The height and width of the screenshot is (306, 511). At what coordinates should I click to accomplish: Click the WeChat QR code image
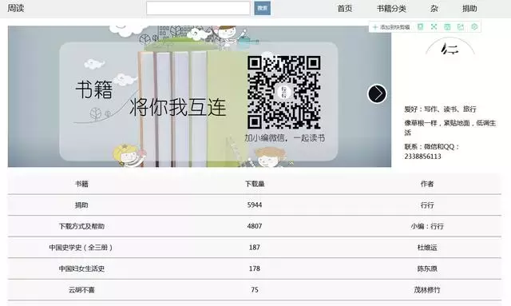pyautogui.click(x=284, y=93)
